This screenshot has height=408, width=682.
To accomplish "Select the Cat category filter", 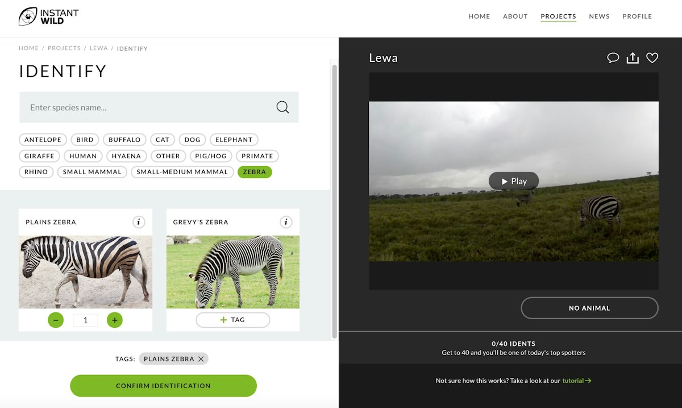I will click(163, 139).
